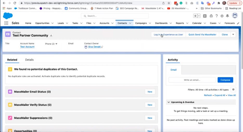The image size is (243, 132).
Task: View contact hierarchy icon next to name
Action: coord(51,35)
